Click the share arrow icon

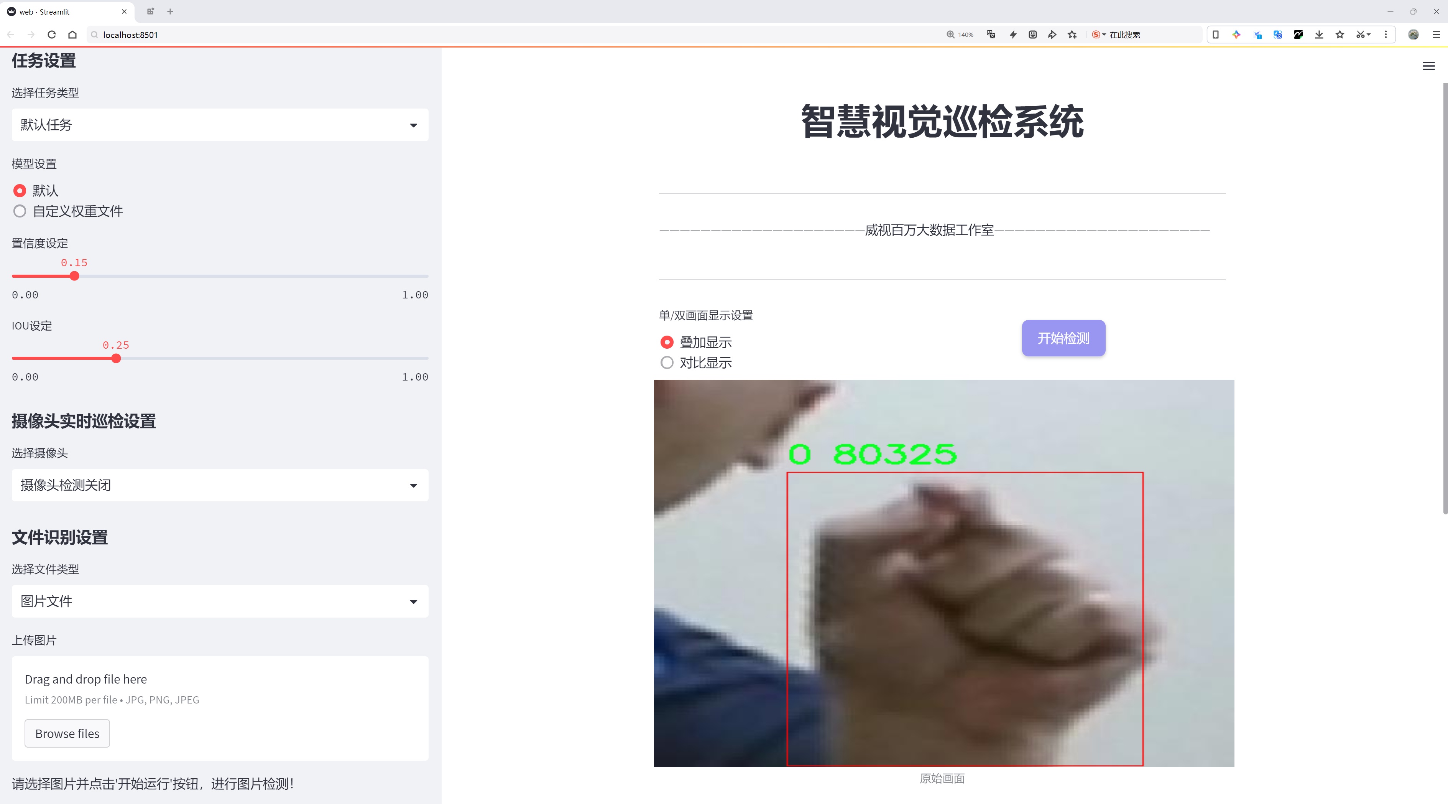tap(1052, 35)
